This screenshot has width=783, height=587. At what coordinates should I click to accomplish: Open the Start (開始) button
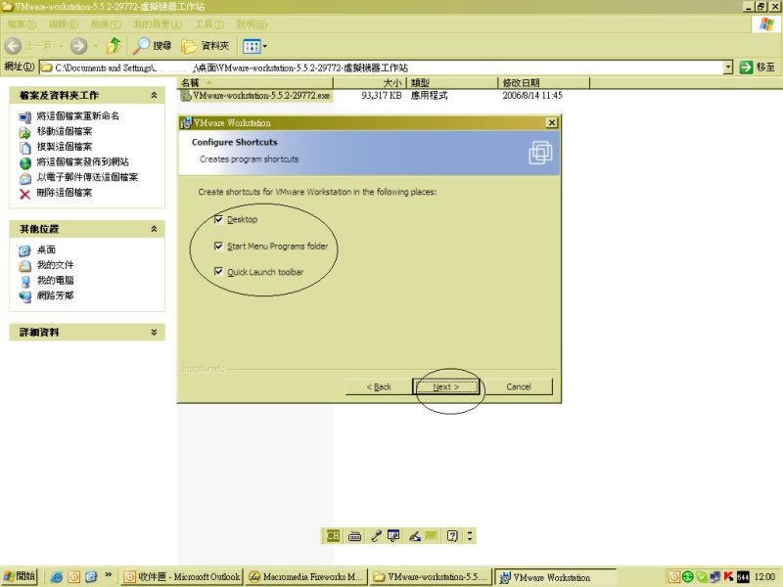20,576
